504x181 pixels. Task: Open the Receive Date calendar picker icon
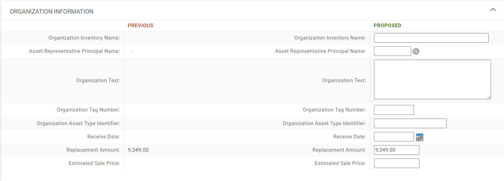click(420, 137)
